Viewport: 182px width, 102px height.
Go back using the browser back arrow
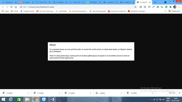[3, 7]
